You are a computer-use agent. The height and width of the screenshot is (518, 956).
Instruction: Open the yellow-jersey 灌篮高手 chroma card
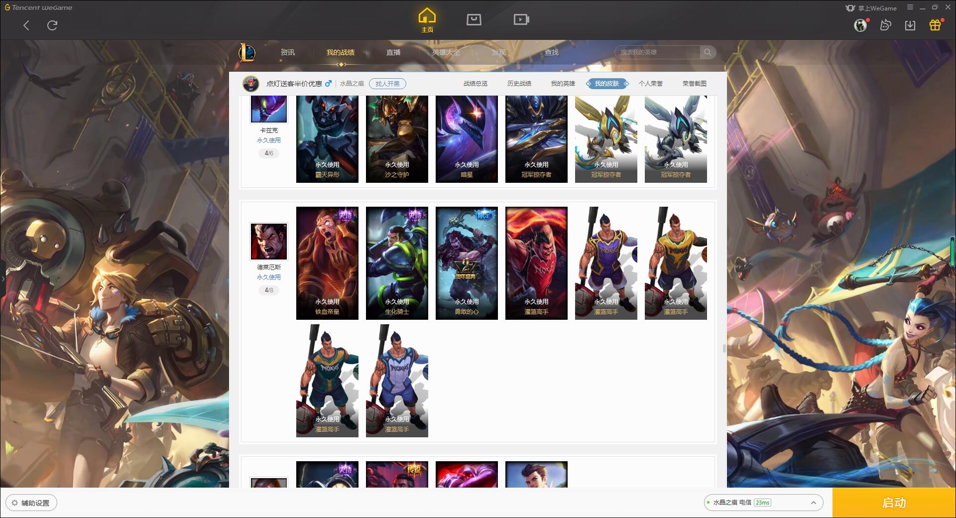point(676,263)
